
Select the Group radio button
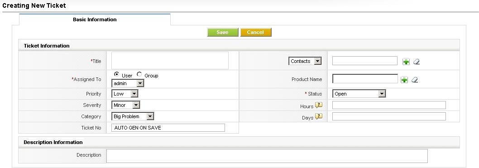tap(139, 74)
